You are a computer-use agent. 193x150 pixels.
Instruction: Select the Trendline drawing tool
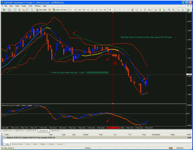pos(128,10)
